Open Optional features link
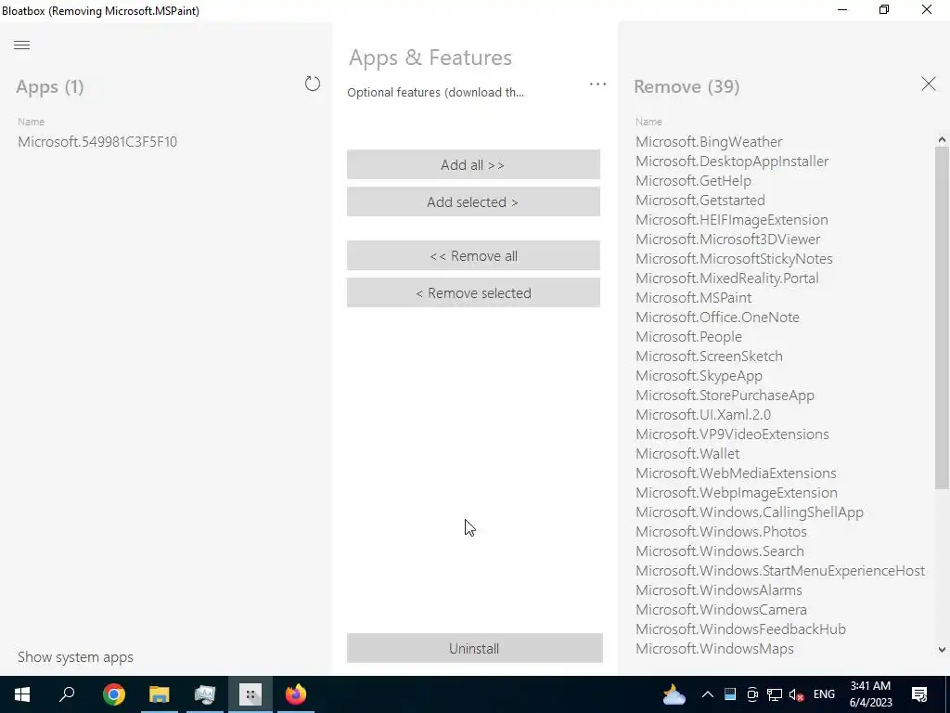 (436, 92)
